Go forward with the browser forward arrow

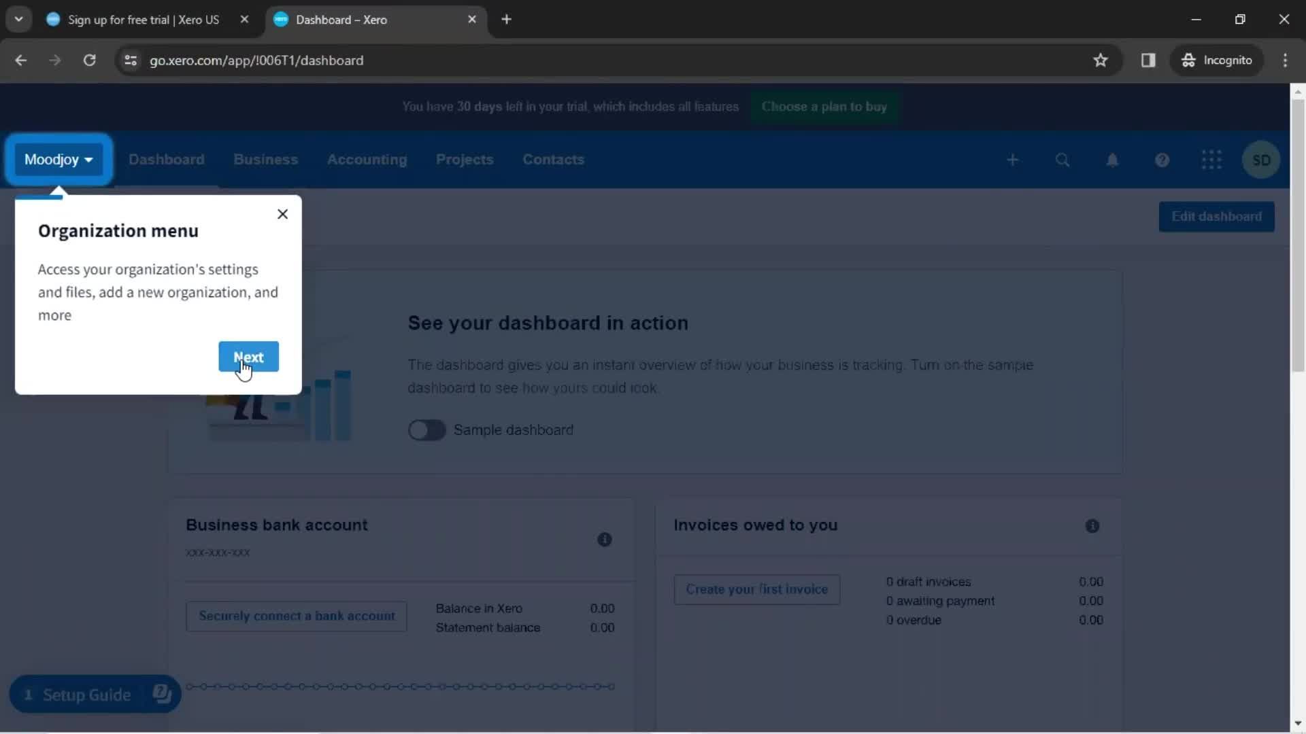tap(55, 60)
